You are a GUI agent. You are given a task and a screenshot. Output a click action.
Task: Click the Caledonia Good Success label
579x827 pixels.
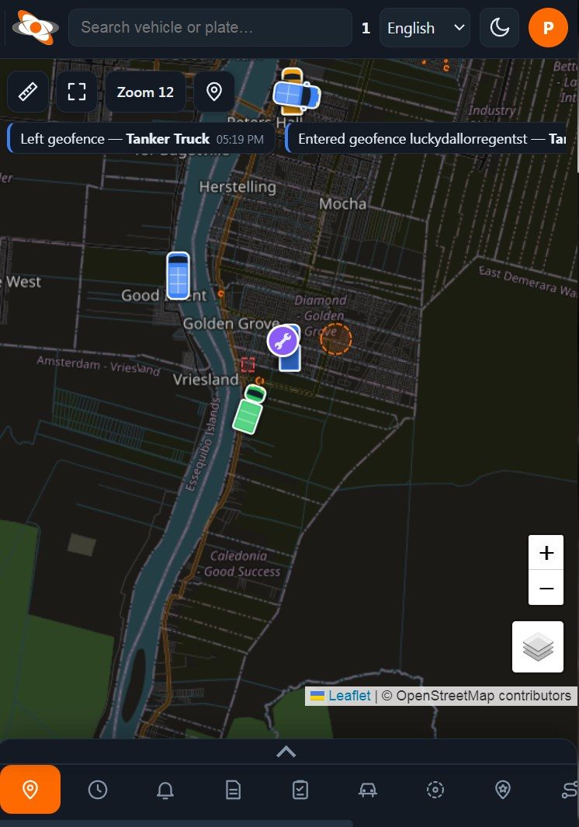click(x=242, y=563)
